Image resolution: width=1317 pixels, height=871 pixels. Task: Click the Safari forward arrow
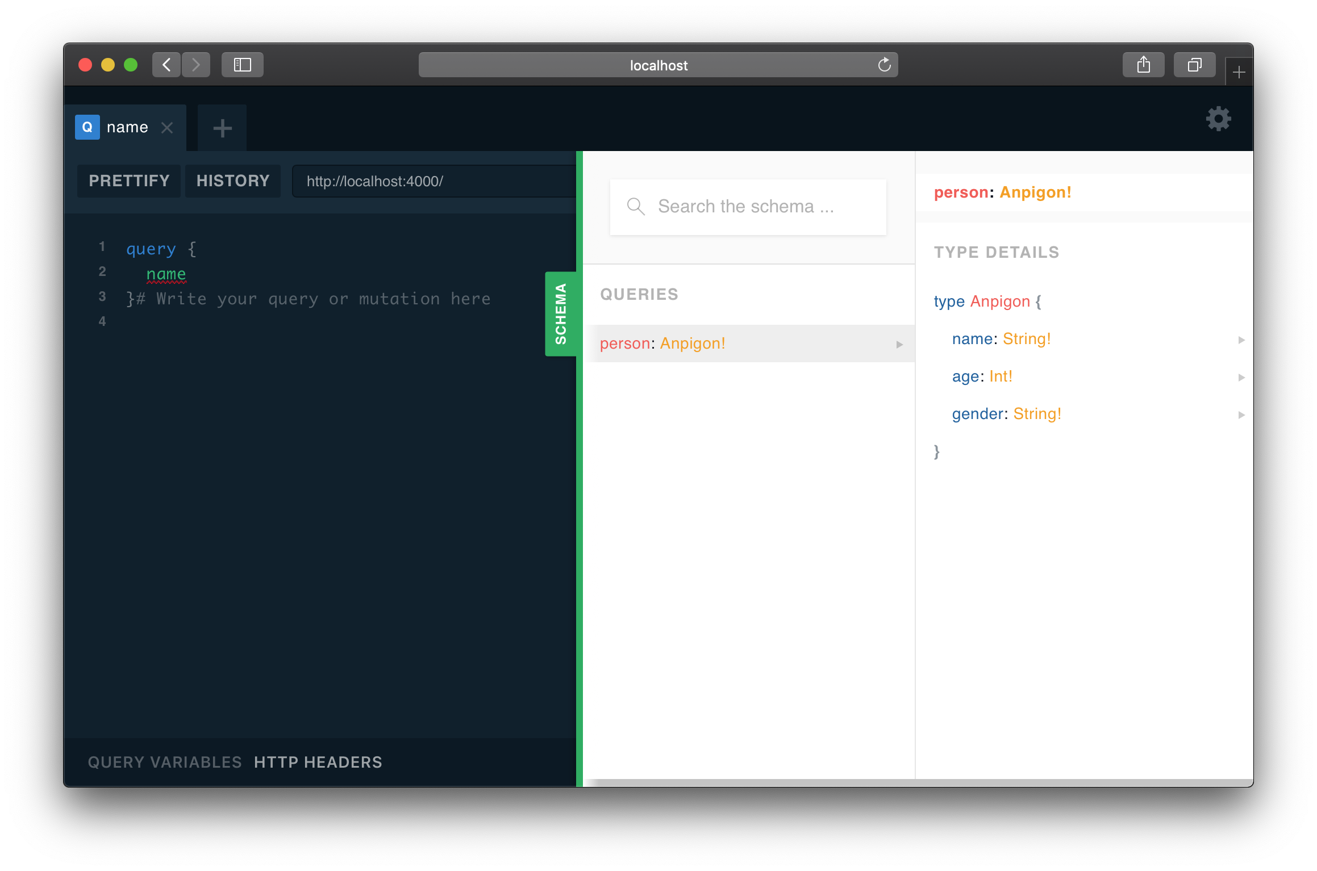click(x=196, y=65)
